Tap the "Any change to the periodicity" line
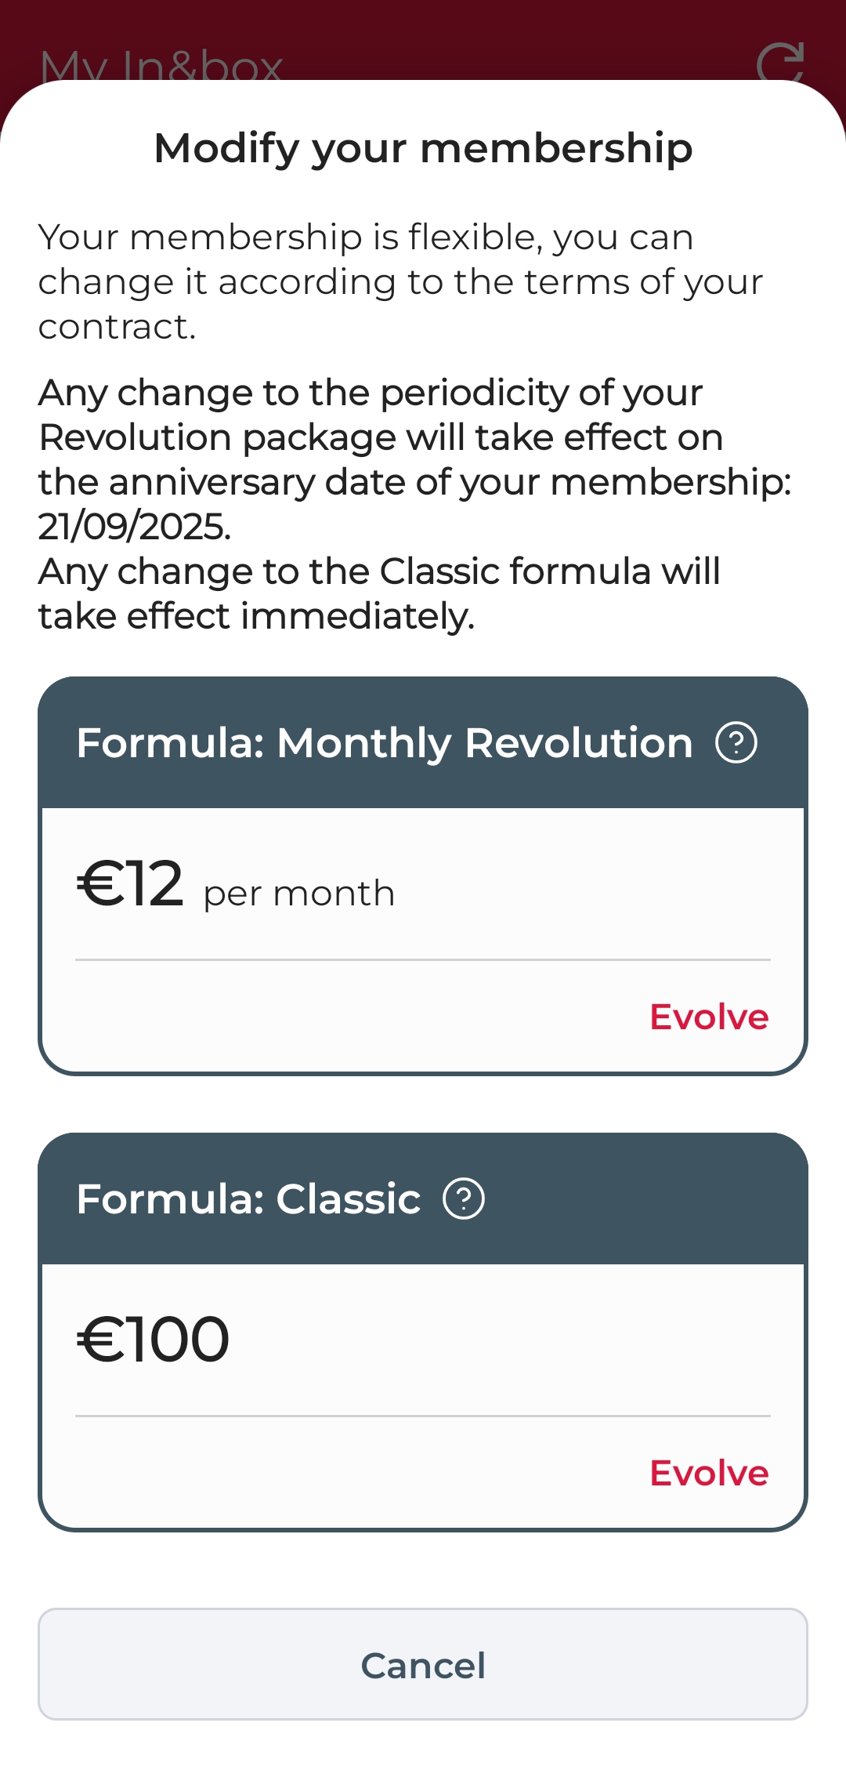This screenshot has height=1777, width=846. coord(370,393)
